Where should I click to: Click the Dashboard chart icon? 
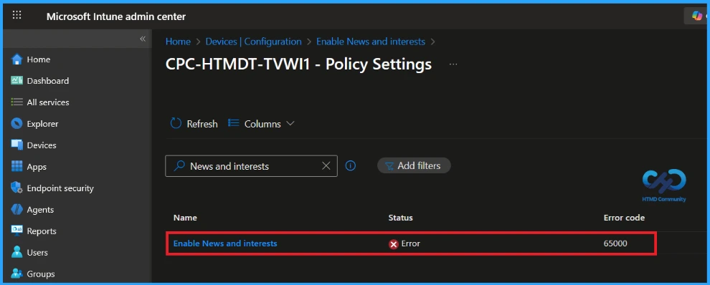coord(16,80)
